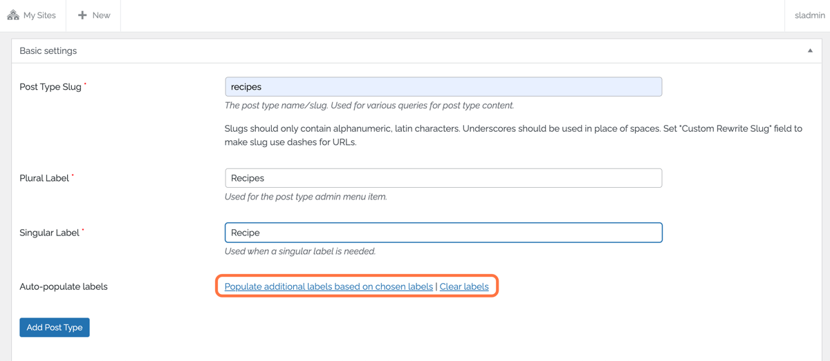Open the sladmin account menu
The height and width of the screenshot is (361, 830).
(x=810, y=15)
